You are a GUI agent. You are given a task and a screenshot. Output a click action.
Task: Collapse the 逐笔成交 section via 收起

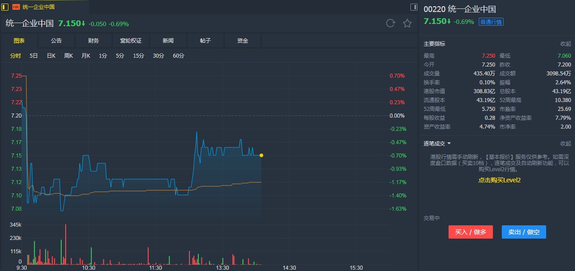(565, 144)
